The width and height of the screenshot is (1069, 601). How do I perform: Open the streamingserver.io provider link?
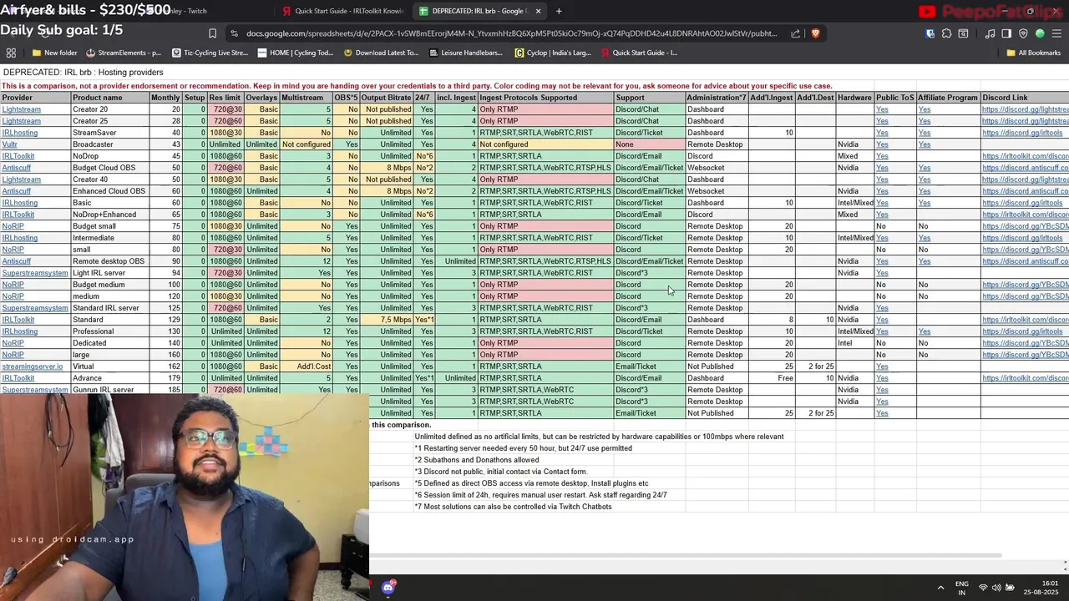pyautogui.click(x=32, y=366)
